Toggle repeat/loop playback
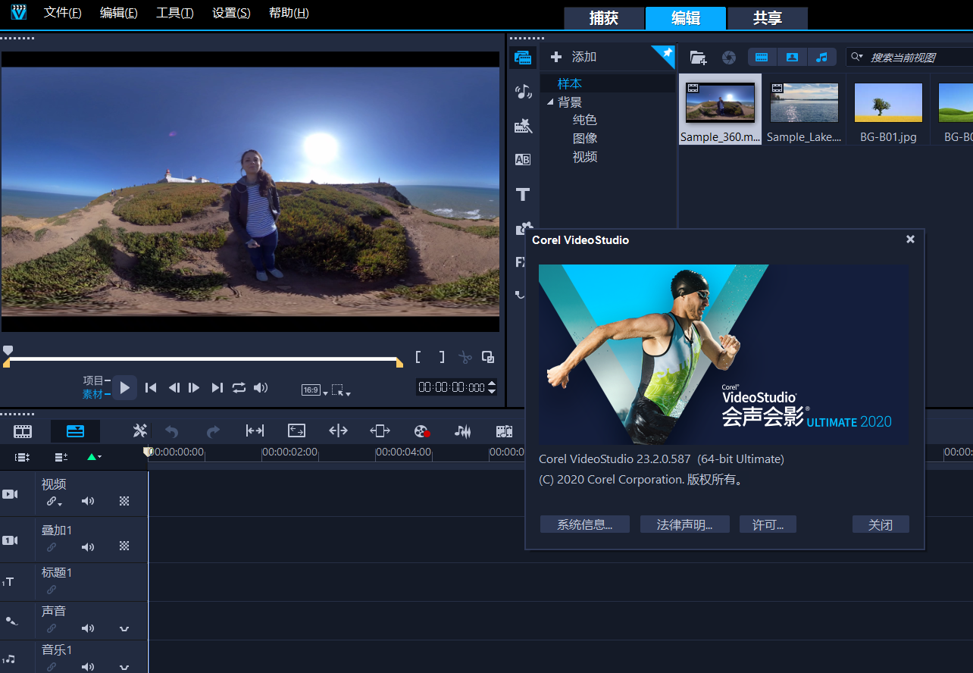 pos(239,387)
